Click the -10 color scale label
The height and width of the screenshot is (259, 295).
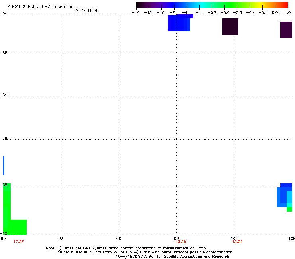click(x=161, y=13)
